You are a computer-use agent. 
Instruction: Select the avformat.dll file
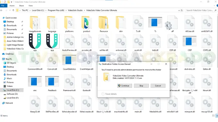[121, 43]
